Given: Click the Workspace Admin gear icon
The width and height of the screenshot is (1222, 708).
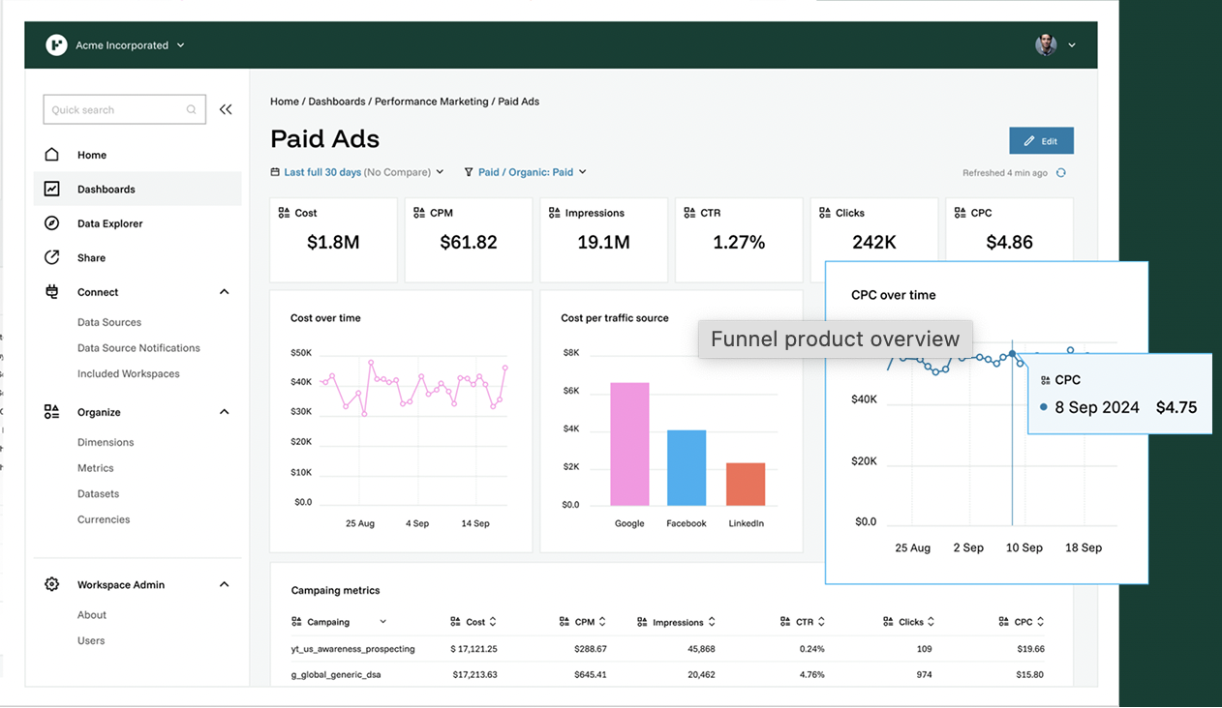Looking at the screenshot, I should coord(51,583).
